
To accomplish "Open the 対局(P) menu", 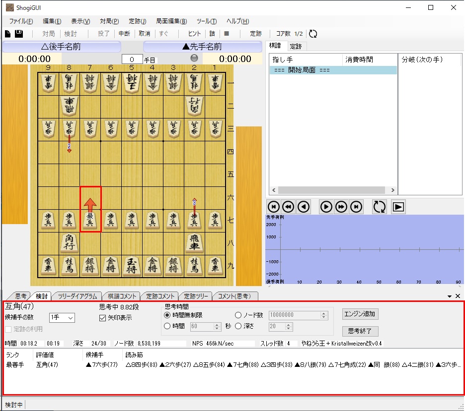I will pyautogui.click(x=109, y=21).
